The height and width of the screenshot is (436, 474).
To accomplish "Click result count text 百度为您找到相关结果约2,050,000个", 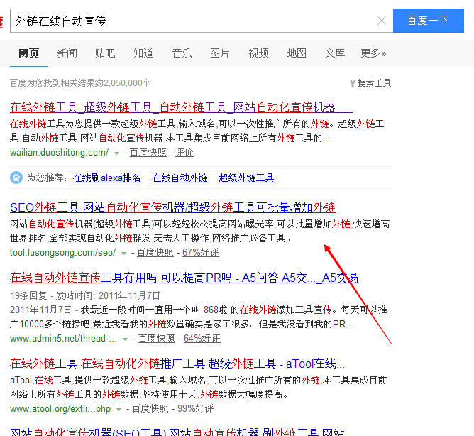I will [x=80, y=83].
